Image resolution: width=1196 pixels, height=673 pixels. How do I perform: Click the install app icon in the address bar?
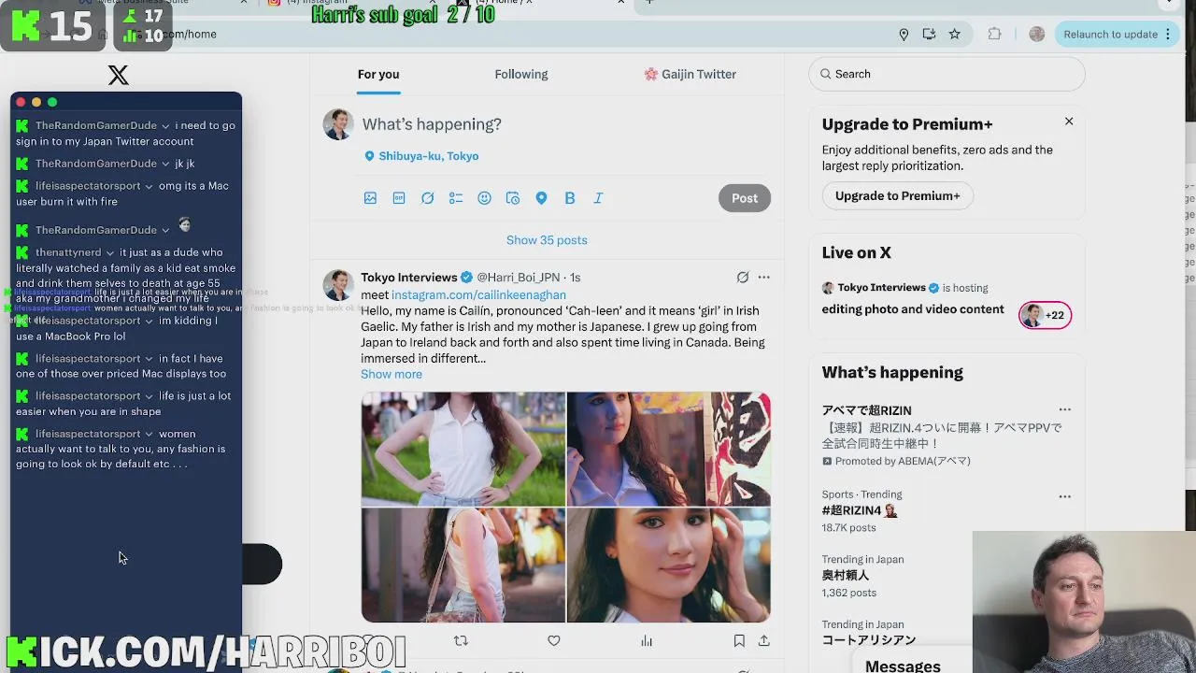pos(929,35)
